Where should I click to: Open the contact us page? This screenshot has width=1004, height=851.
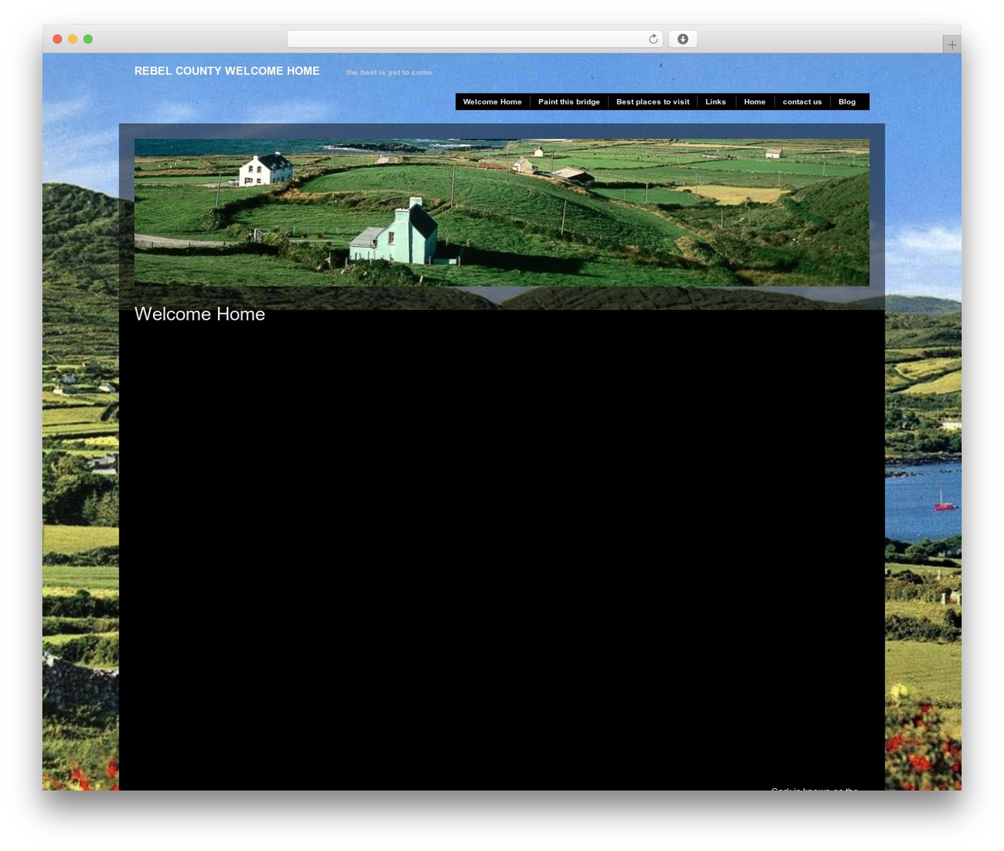click(802, 102)
